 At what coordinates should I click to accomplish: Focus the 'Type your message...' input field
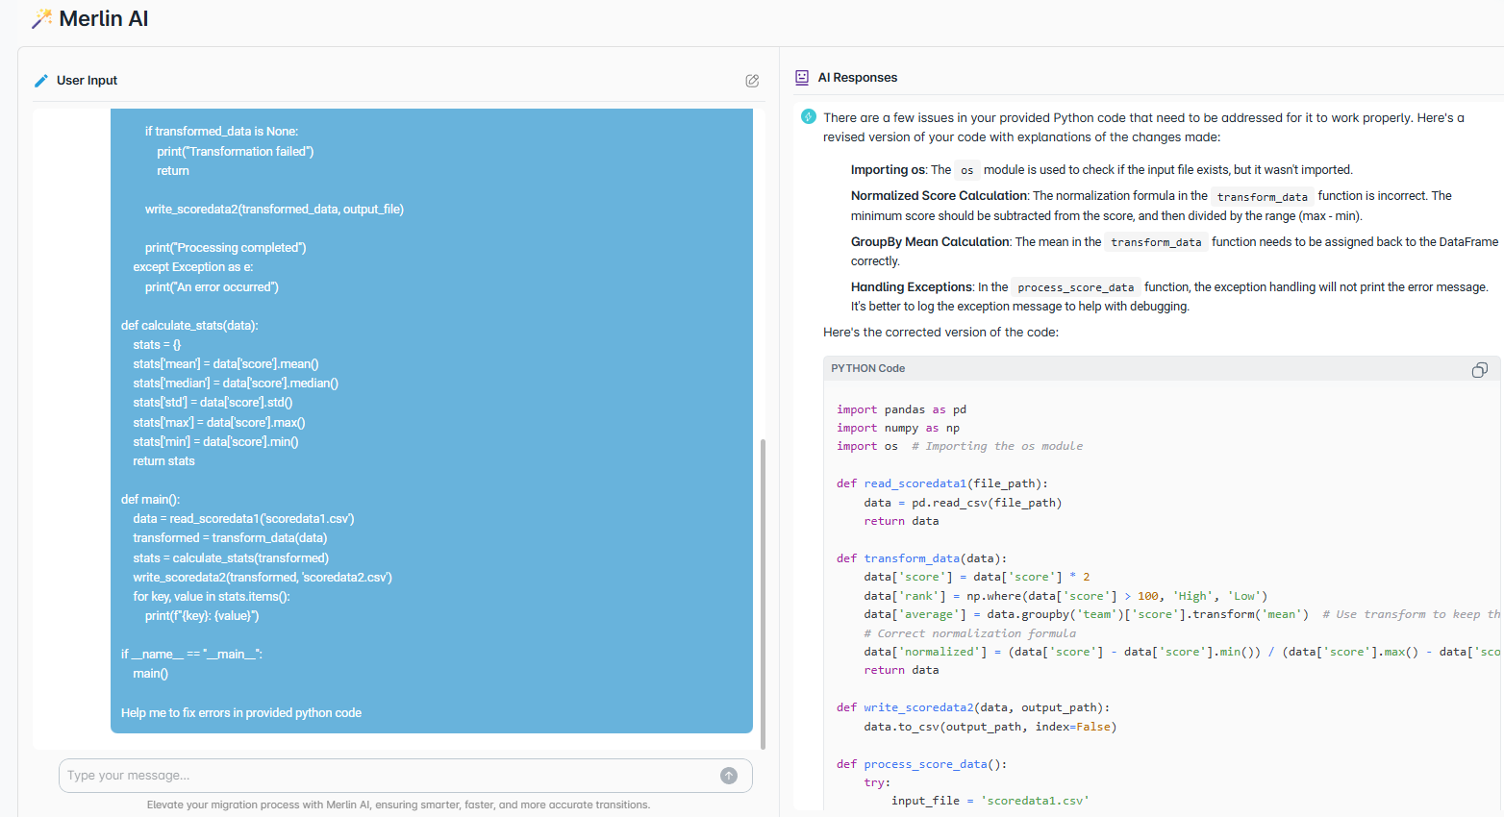pos(385,776)
